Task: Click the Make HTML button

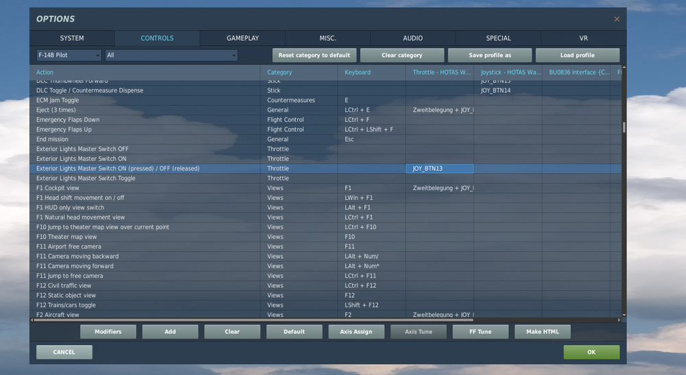Action: pyautogui.click(x=543, y=332)
